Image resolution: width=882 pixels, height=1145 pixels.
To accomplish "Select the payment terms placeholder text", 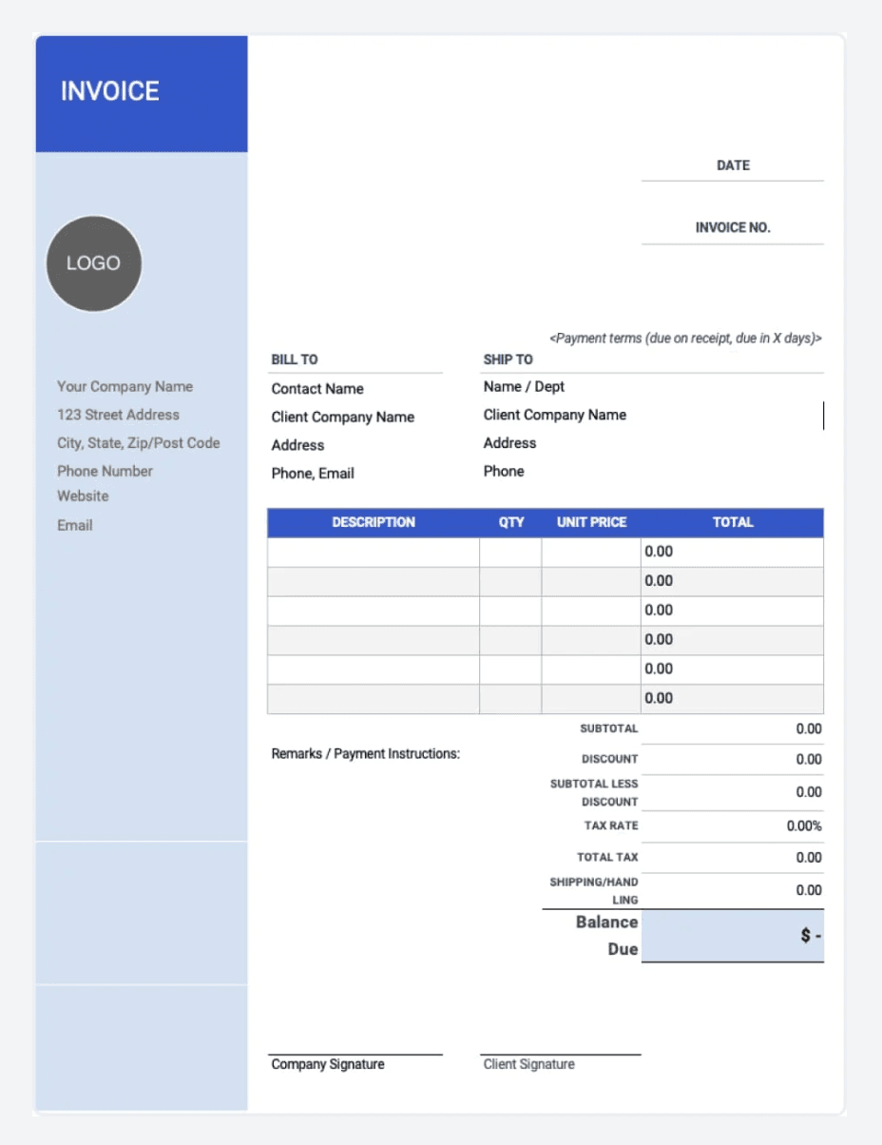I will [x=685, y=339].
